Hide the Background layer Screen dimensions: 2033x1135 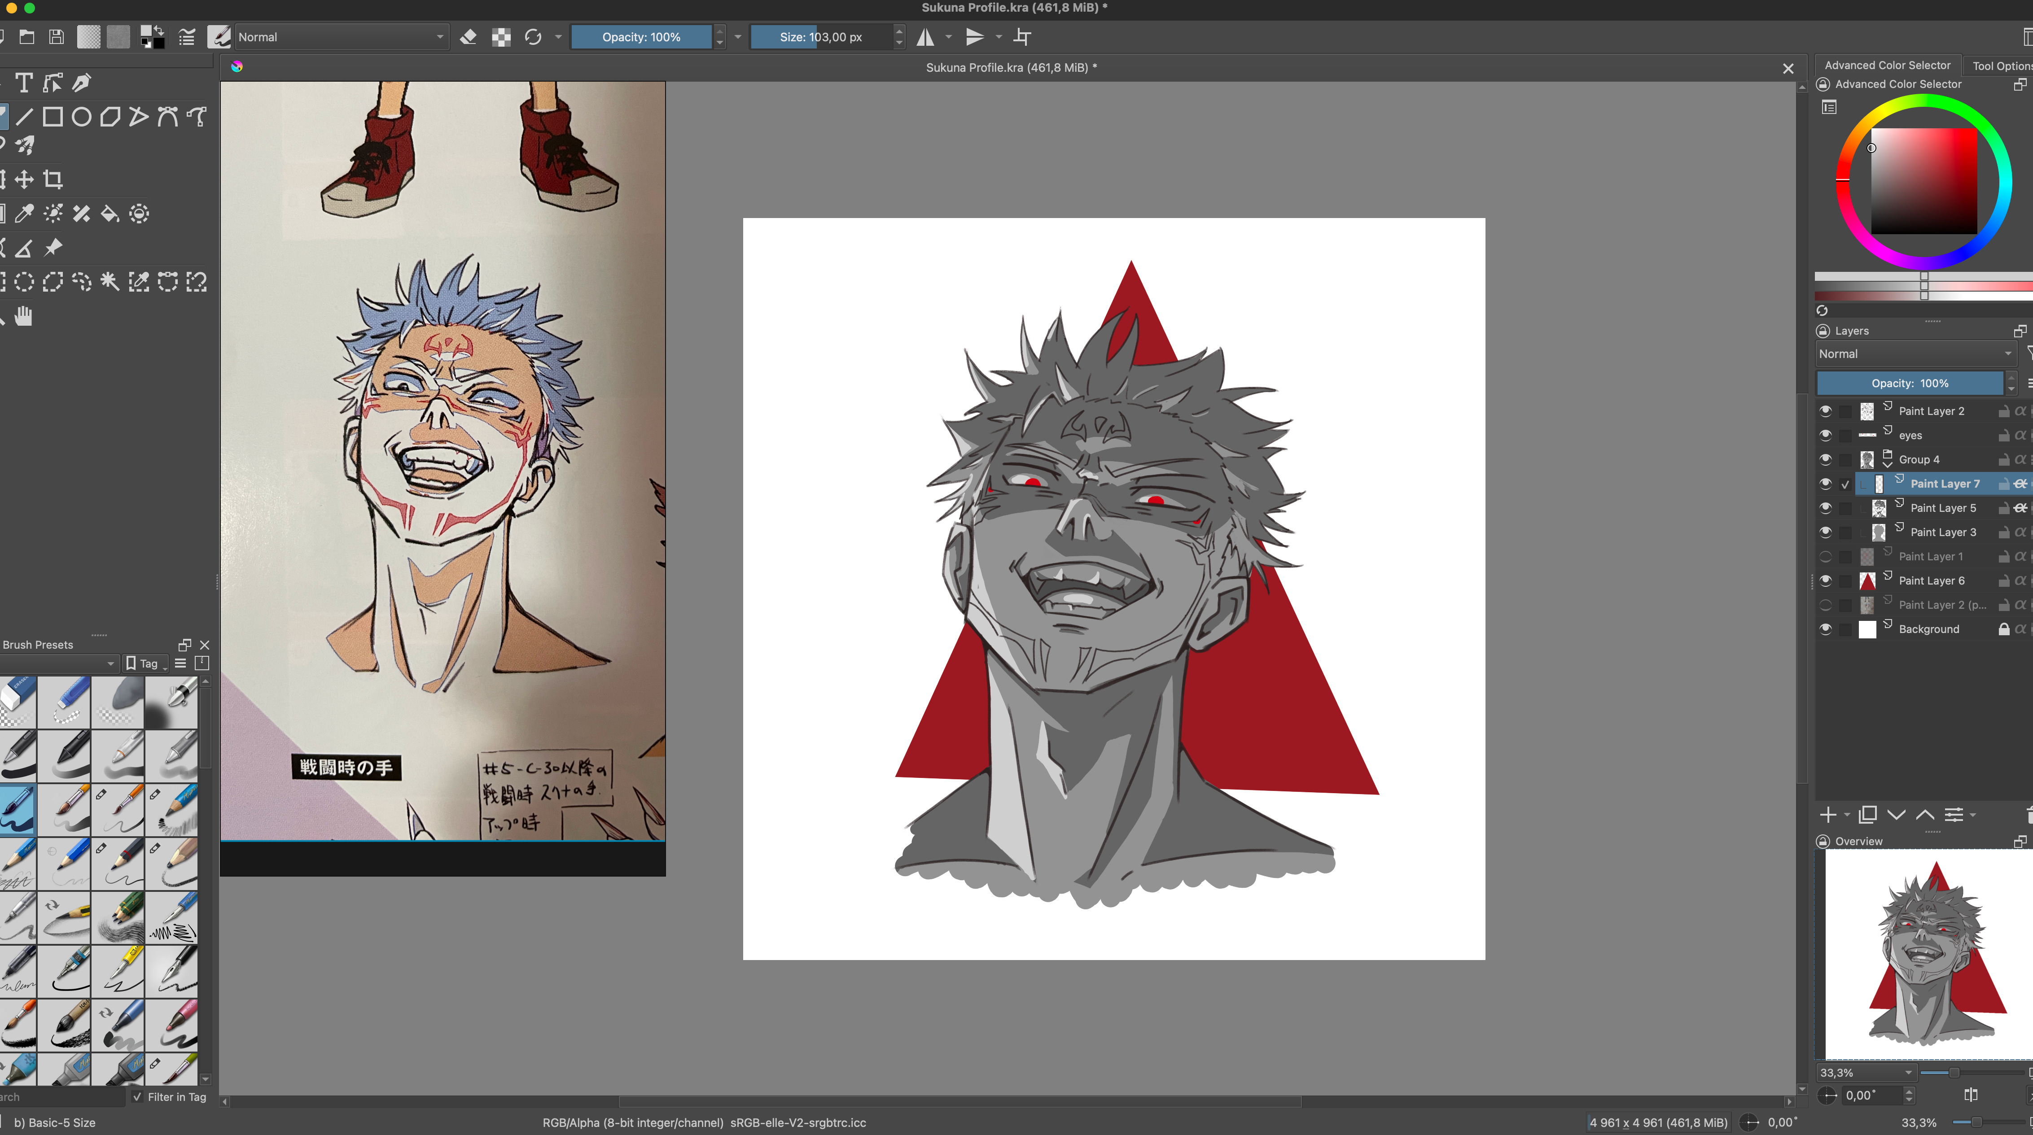[1826, 629]
